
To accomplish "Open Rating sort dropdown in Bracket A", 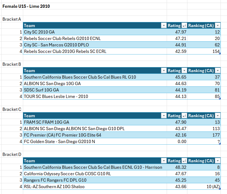I will pos(184,26).
